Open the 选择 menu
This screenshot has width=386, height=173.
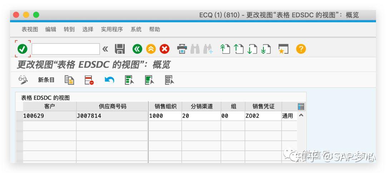(x=88, y=30)
